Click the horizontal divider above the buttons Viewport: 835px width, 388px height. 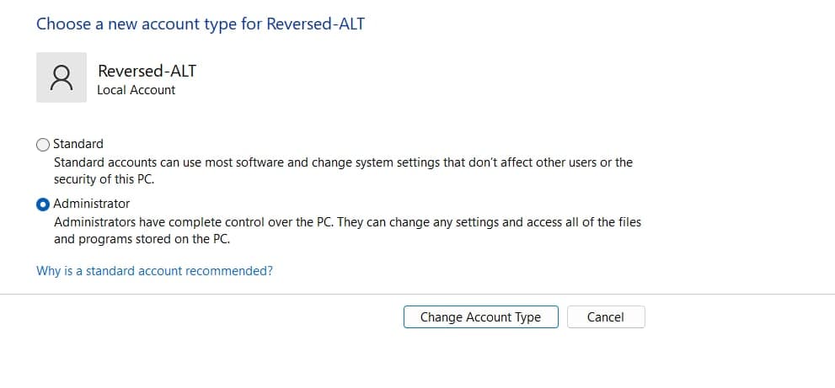[x=417, y=294]
